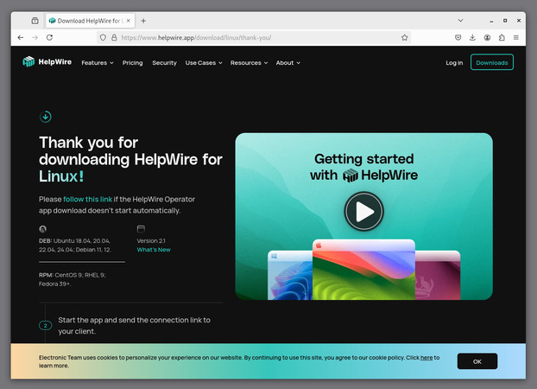Screen dimensions: 537x389
Task: Bookmark this page with the star icon
Action: pos(404,37)
